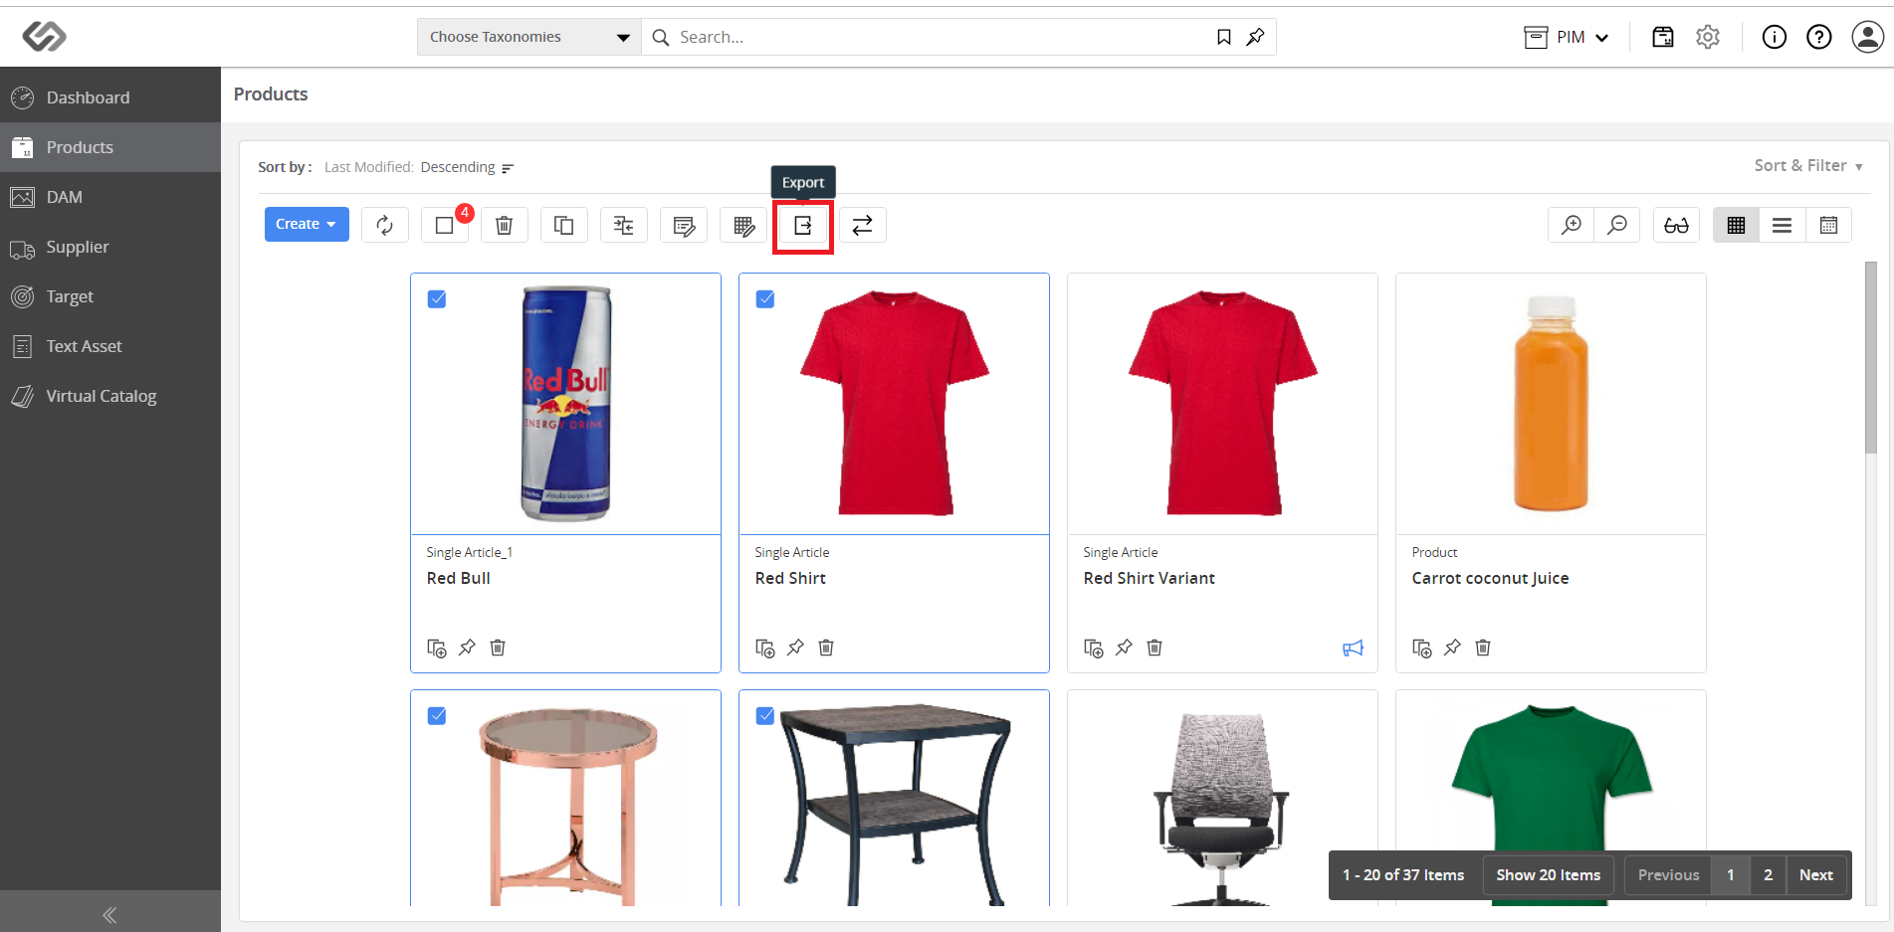Expand the Sort & Filter panel
Viewport: 1894px width, 932px height.
(1808, 166)
